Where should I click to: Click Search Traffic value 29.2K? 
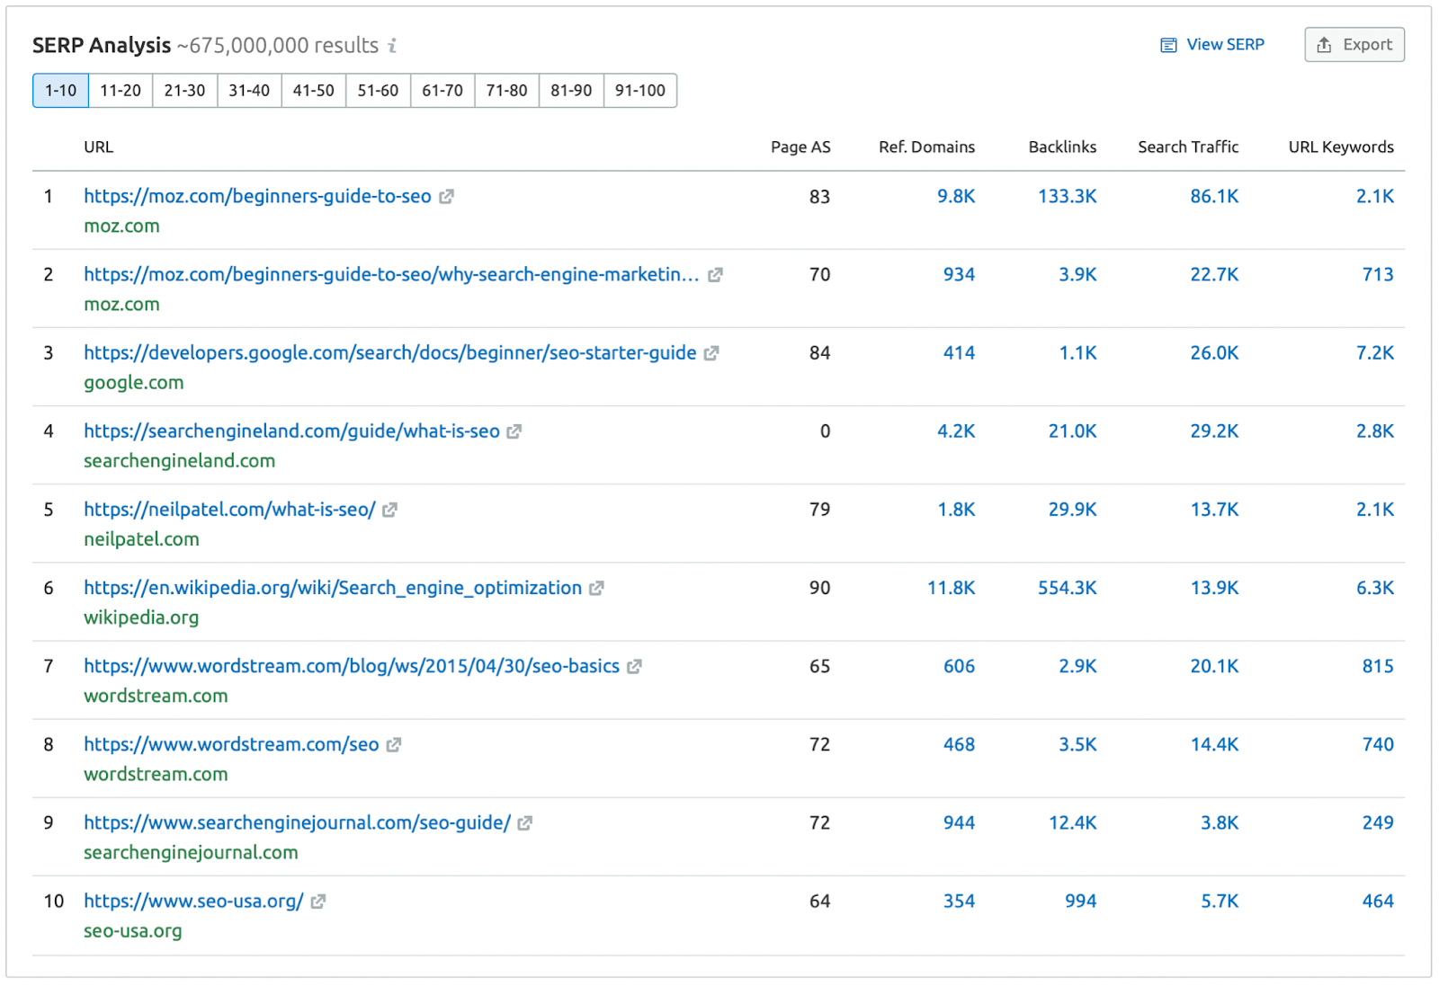pos(1214,431)
